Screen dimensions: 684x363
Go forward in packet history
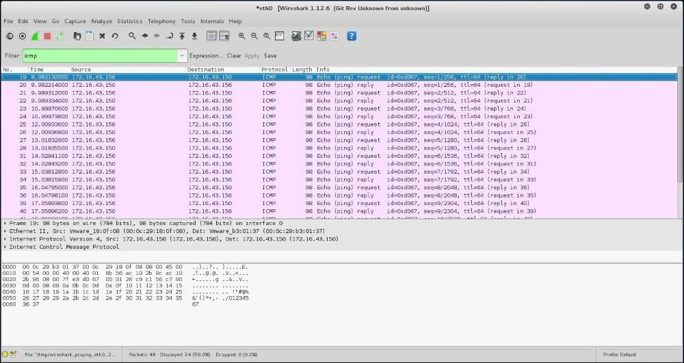(157, 36)
